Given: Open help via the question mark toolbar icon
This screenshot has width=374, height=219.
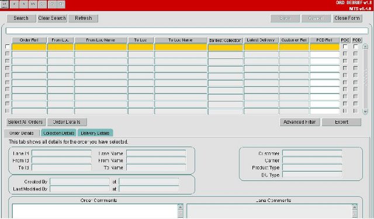Looking at the screenshot, I should [x=52, y=4].
